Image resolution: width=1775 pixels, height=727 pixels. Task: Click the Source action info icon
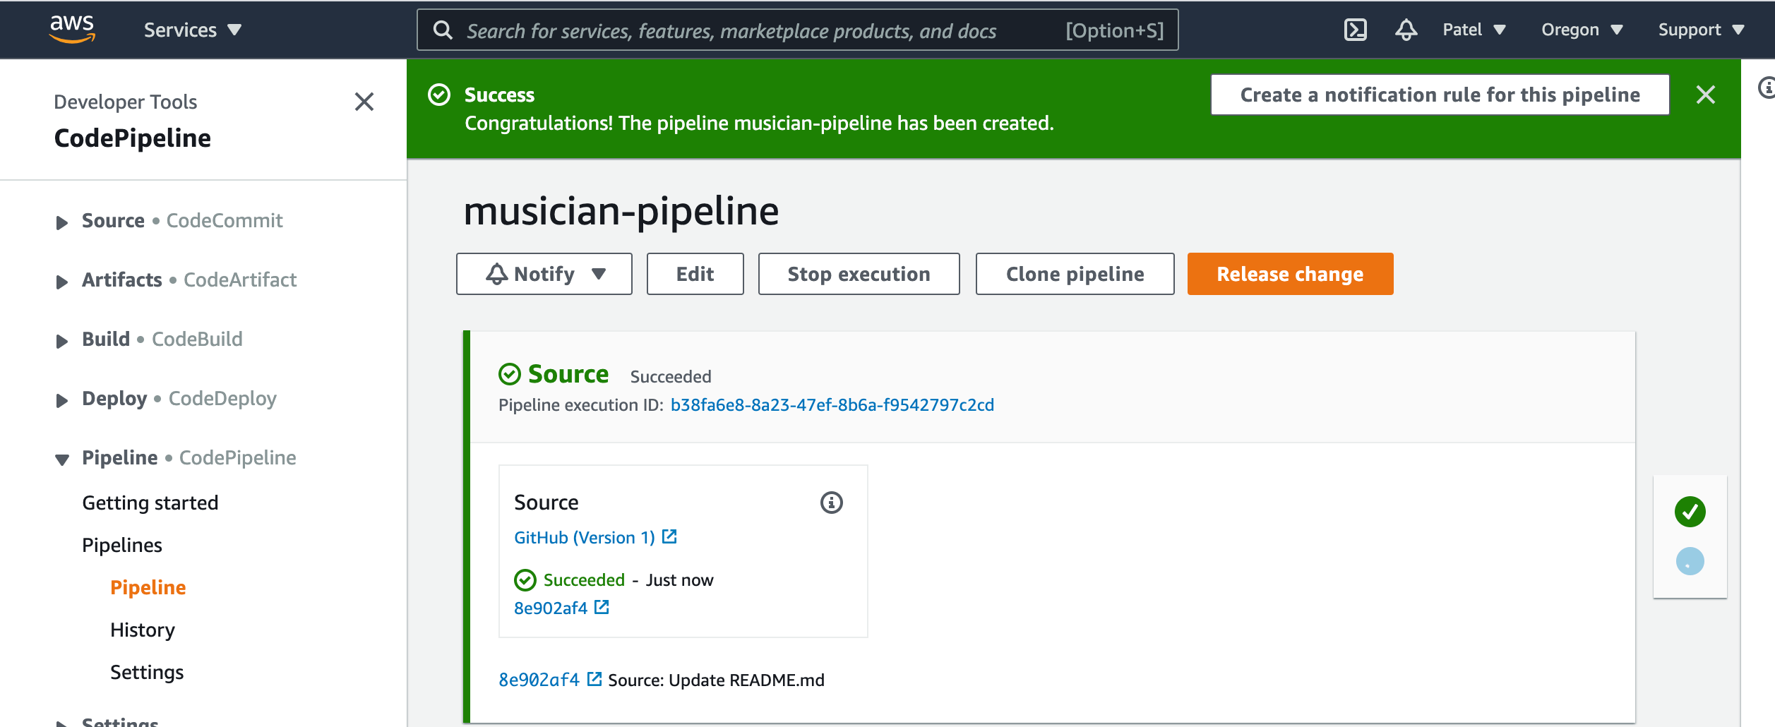coord(831,503)
